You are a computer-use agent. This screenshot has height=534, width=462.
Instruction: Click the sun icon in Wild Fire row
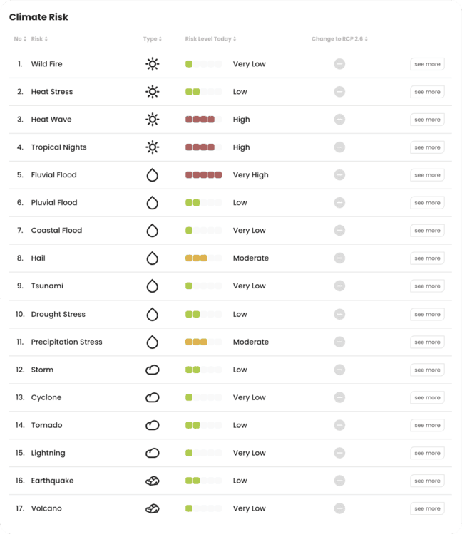click(x=153, y=64)
